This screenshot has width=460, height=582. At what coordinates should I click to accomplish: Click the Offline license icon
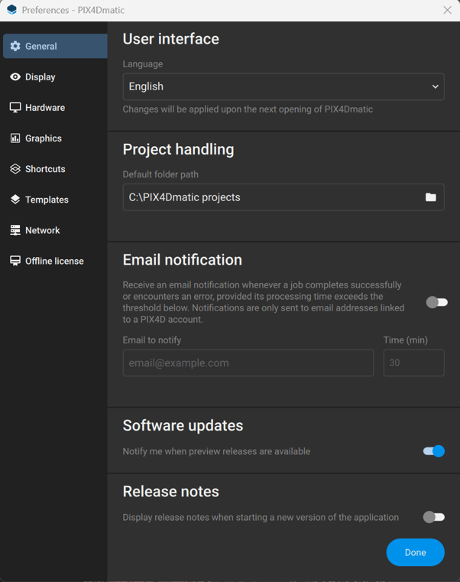click(x=15, y=261)
